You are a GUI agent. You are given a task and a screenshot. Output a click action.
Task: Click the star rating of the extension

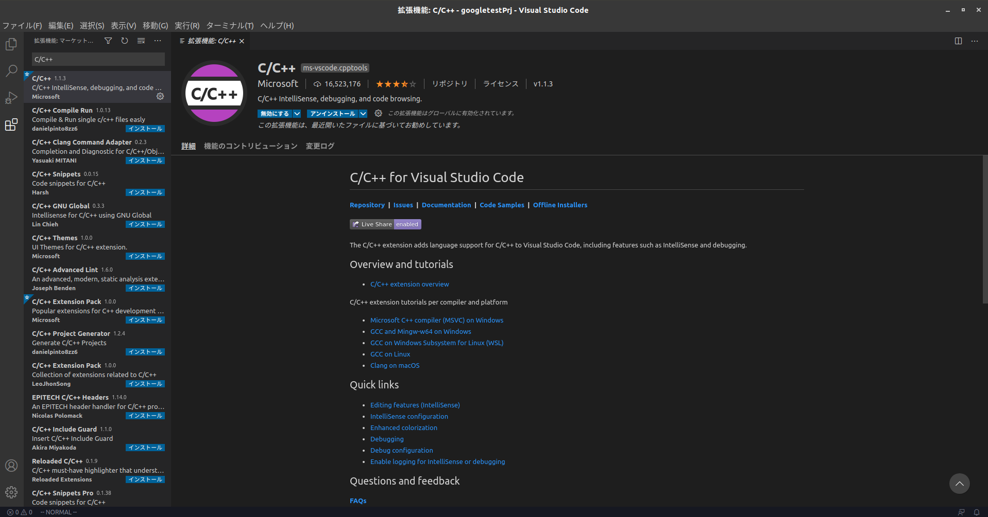(x=396, y=84)
